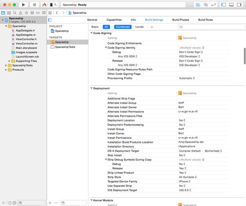Image resolution: width=246 pixels, height=206 pixels.
Task: Show All build settings
Action: [106, 27]
